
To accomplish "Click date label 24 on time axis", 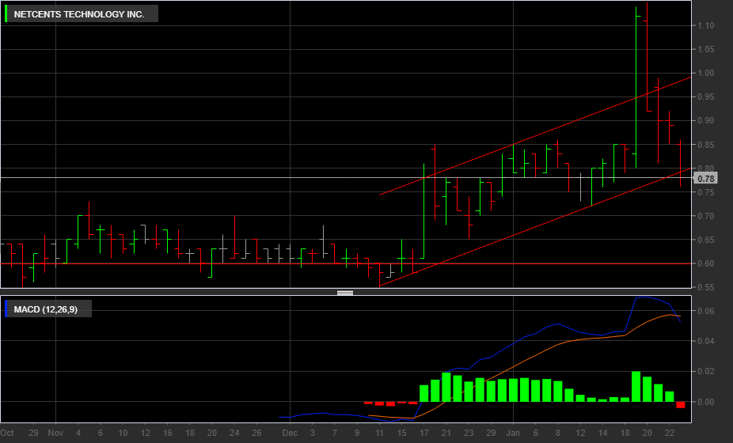I will pyautogui.click(x=234, y=434).
